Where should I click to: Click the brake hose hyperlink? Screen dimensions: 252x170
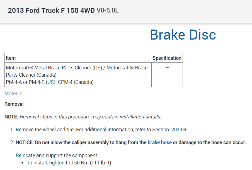(159, 142)
